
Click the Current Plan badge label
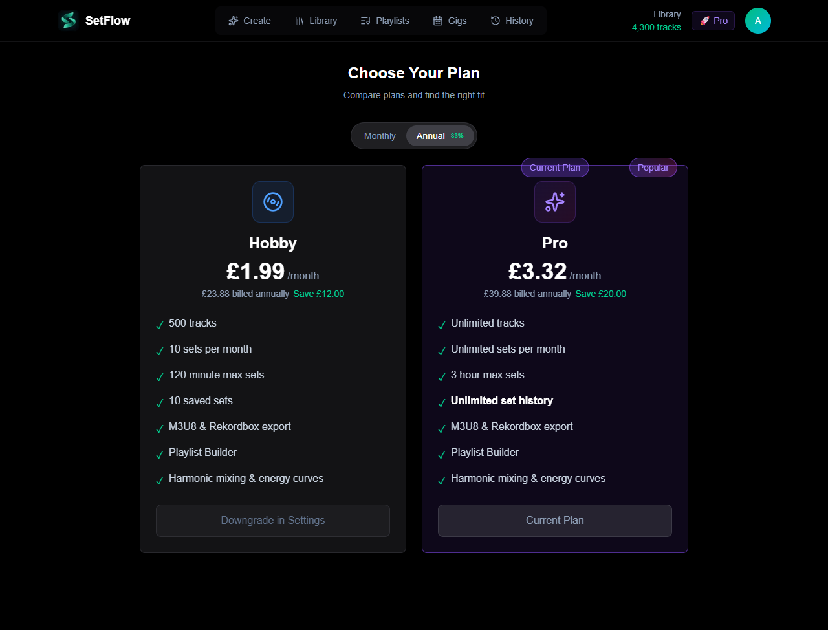coord(555,168)
